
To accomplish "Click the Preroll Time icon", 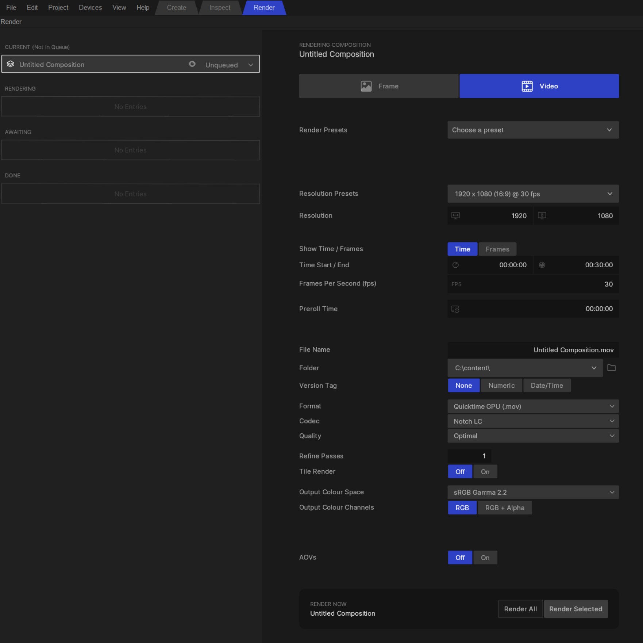I will point(455,309).
